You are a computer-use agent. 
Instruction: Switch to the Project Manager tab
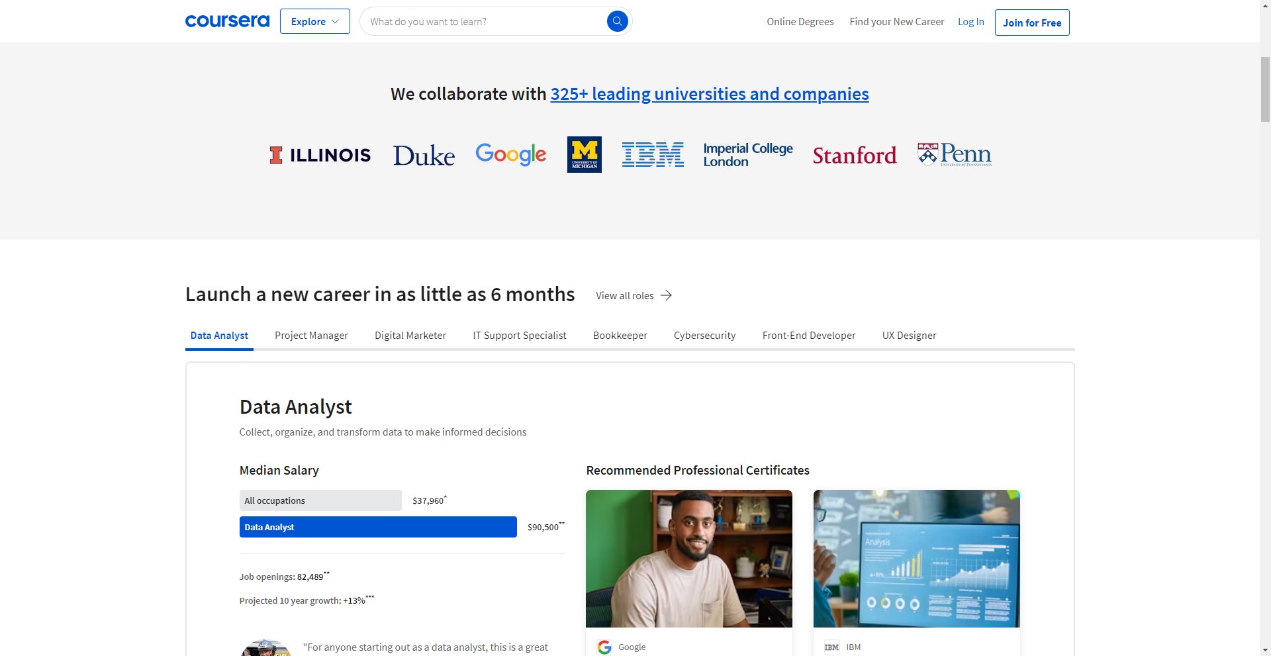311,336
